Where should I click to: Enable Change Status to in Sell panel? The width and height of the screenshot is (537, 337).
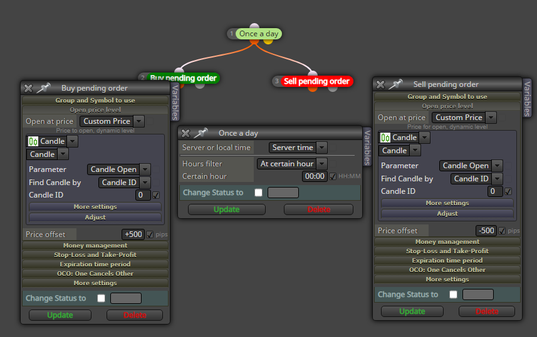point(453,294)
